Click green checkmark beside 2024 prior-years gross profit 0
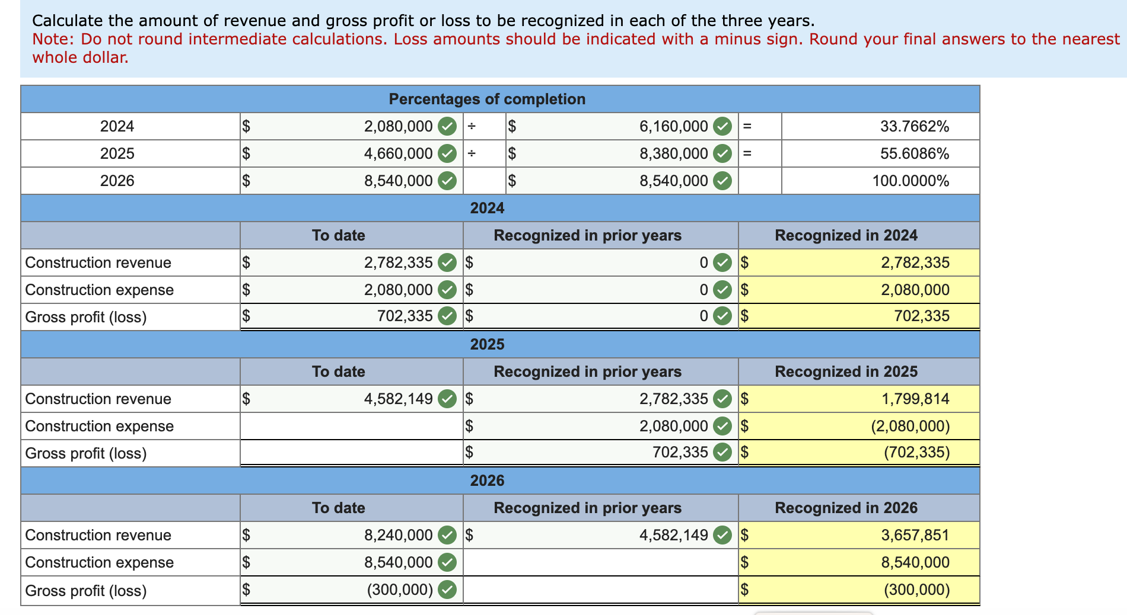Image resolution: width=1127 pixels, height=615 pixels. 722,316
